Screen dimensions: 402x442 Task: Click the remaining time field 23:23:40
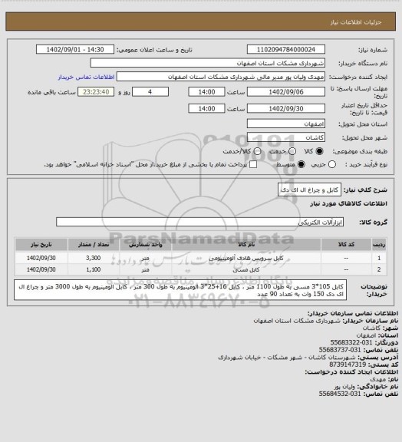(x=96, y=92)
